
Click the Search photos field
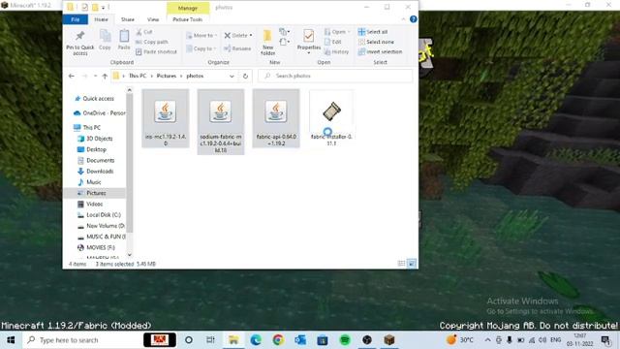point(335,76)
